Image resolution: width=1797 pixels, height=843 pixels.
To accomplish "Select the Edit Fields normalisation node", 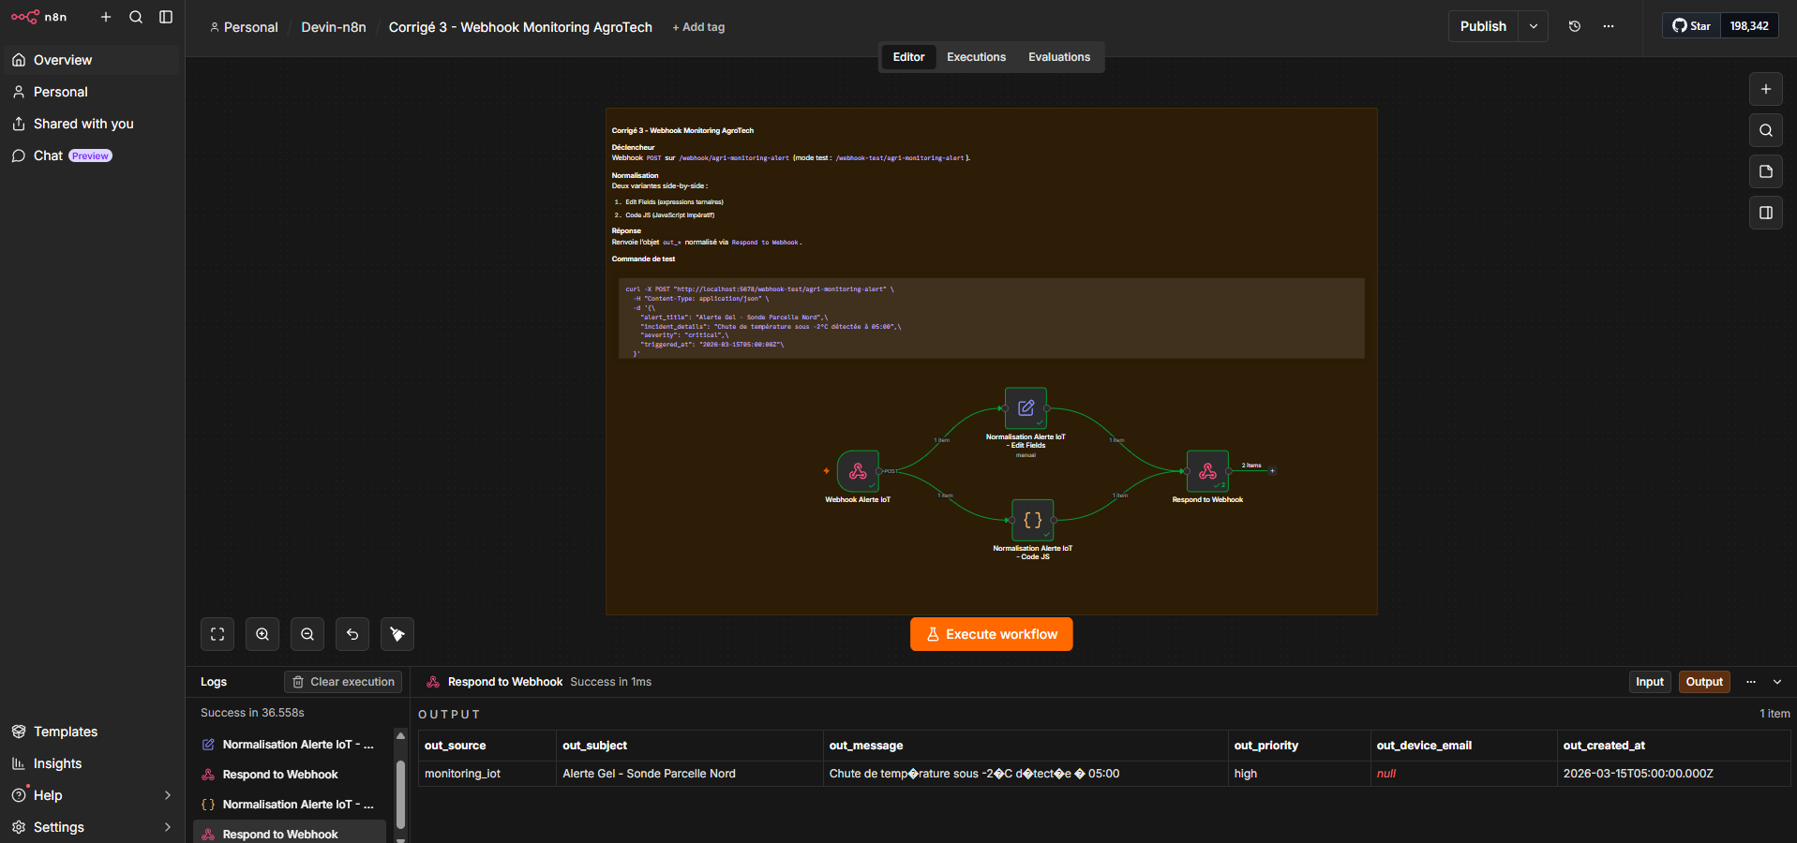I will coord(1026,407).
